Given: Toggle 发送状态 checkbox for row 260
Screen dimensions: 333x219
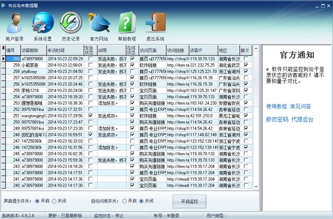Looking at the screenshot, I should (x=90, y=59).
